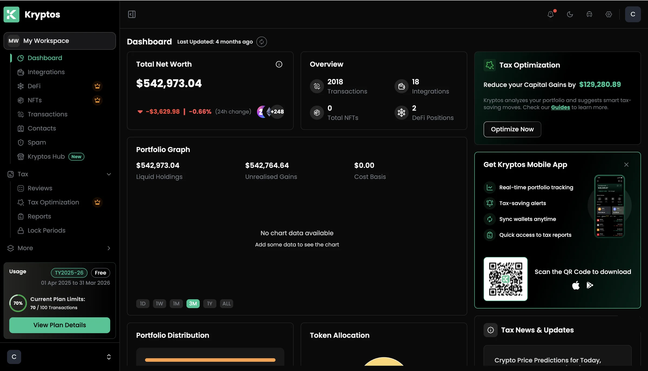The width and height of the screenshot is (648, 371).
Task: Click the 70% usage progress ring
Action: click(18, 303)
